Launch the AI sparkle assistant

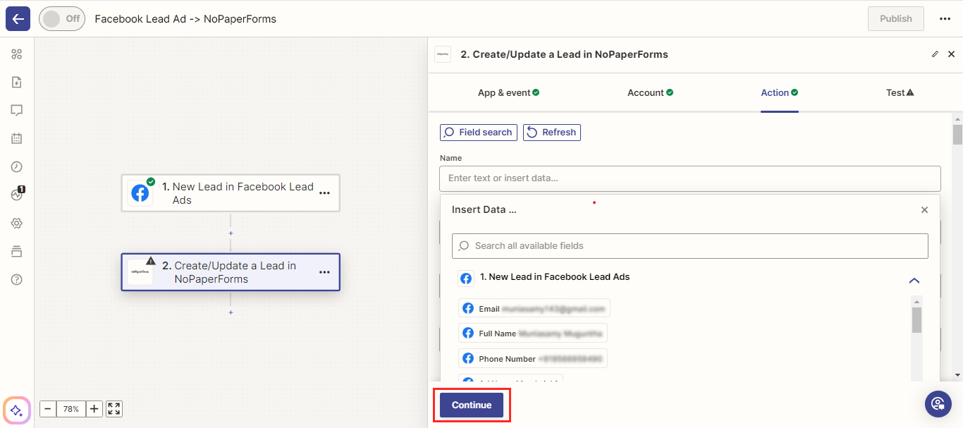(17, 411)
